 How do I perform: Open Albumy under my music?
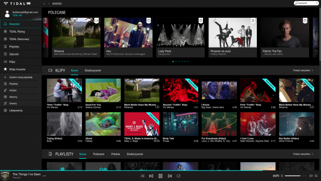[x=21, y=97]
